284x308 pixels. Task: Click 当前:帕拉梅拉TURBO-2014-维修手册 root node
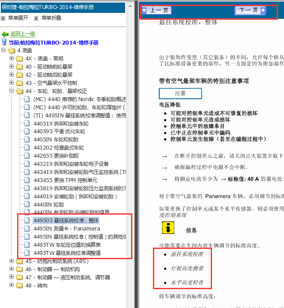54,43
